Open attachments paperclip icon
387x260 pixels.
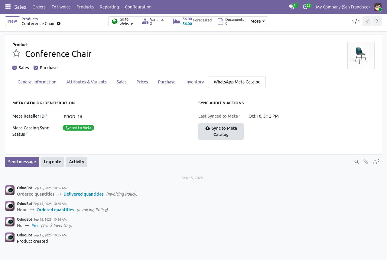point(366,162)
